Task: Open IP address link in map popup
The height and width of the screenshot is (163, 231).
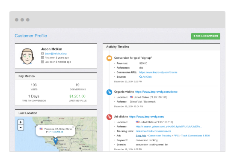Action: coord(56,132)
